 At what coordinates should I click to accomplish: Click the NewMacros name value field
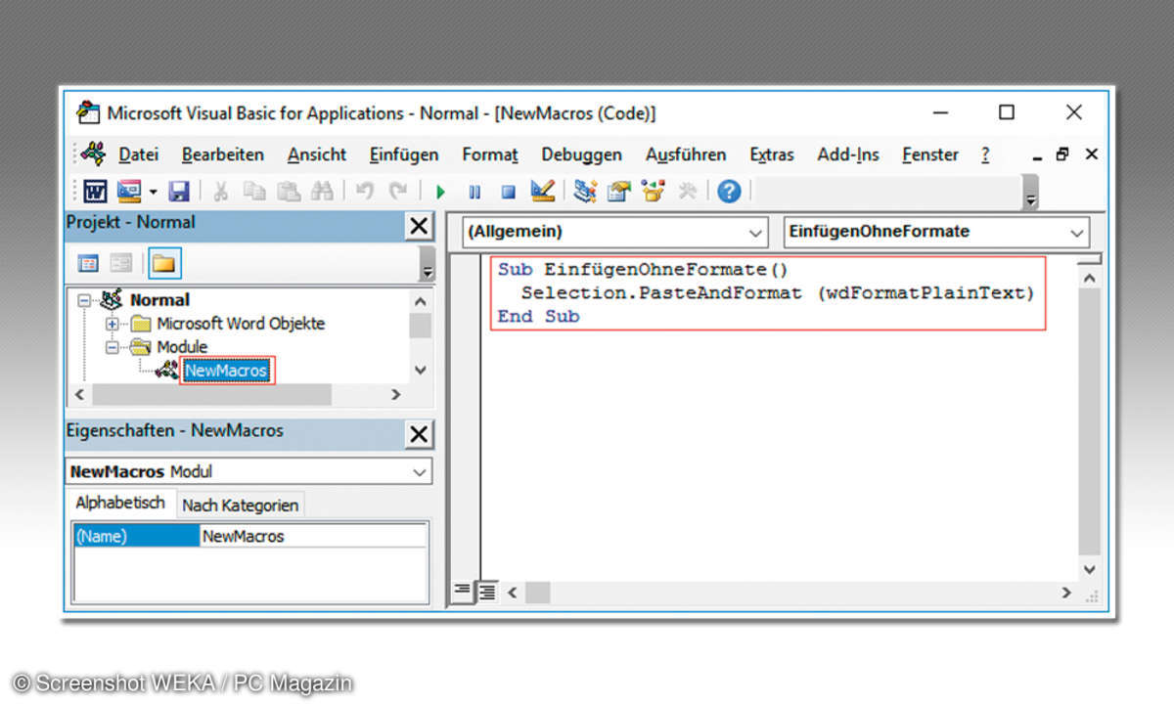[x=314, y=536]
